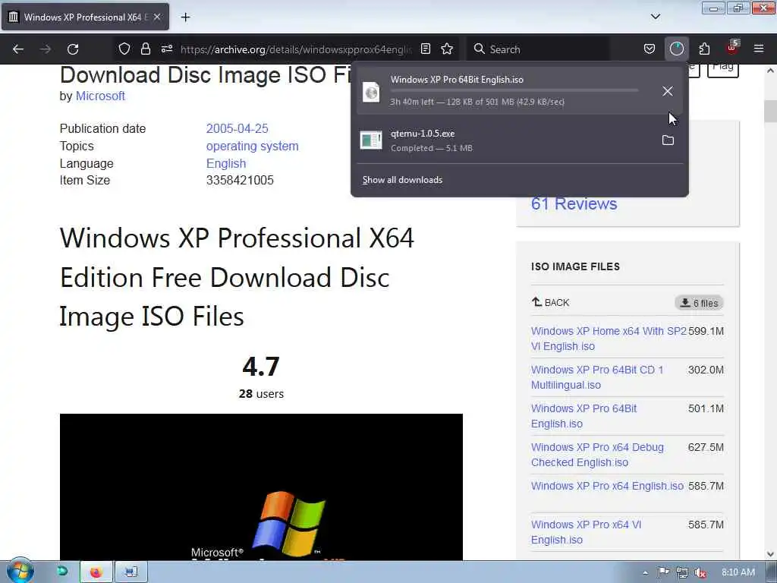Open a new tab with plus button
The height and width of the screenshot is (583, 777).
pyautogui.click(x=185, y=17)
